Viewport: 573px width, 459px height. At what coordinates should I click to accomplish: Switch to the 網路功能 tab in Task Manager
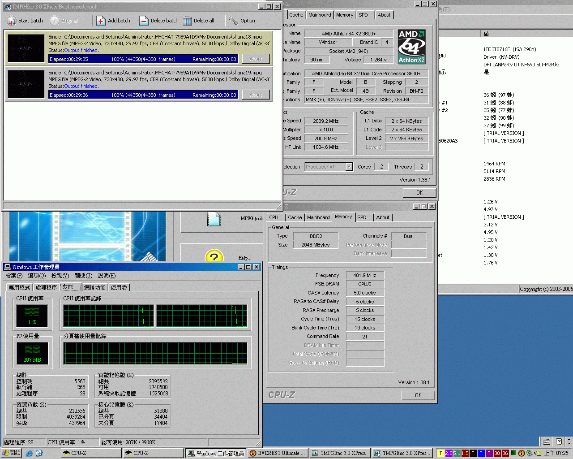94,287
